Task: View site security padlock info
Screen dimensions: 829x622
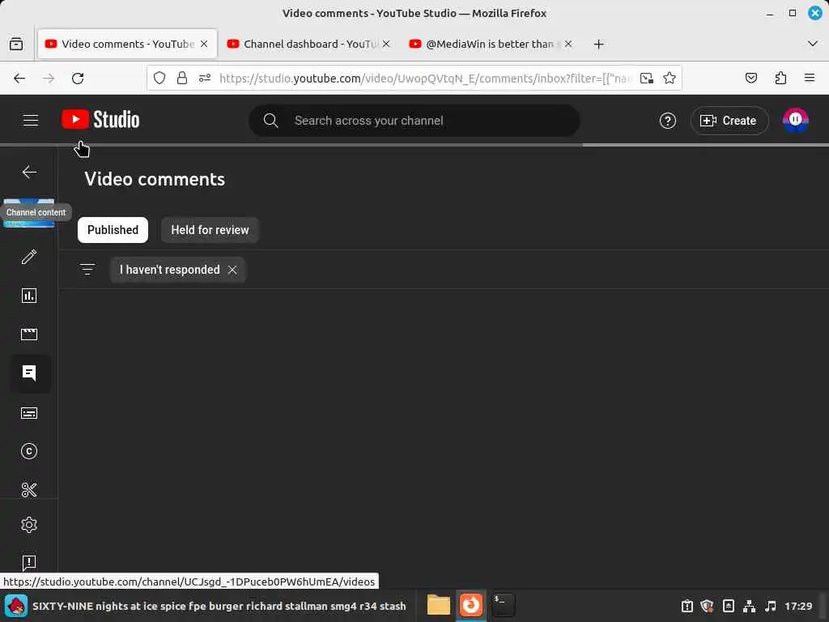Action: (x=182, y=79)
